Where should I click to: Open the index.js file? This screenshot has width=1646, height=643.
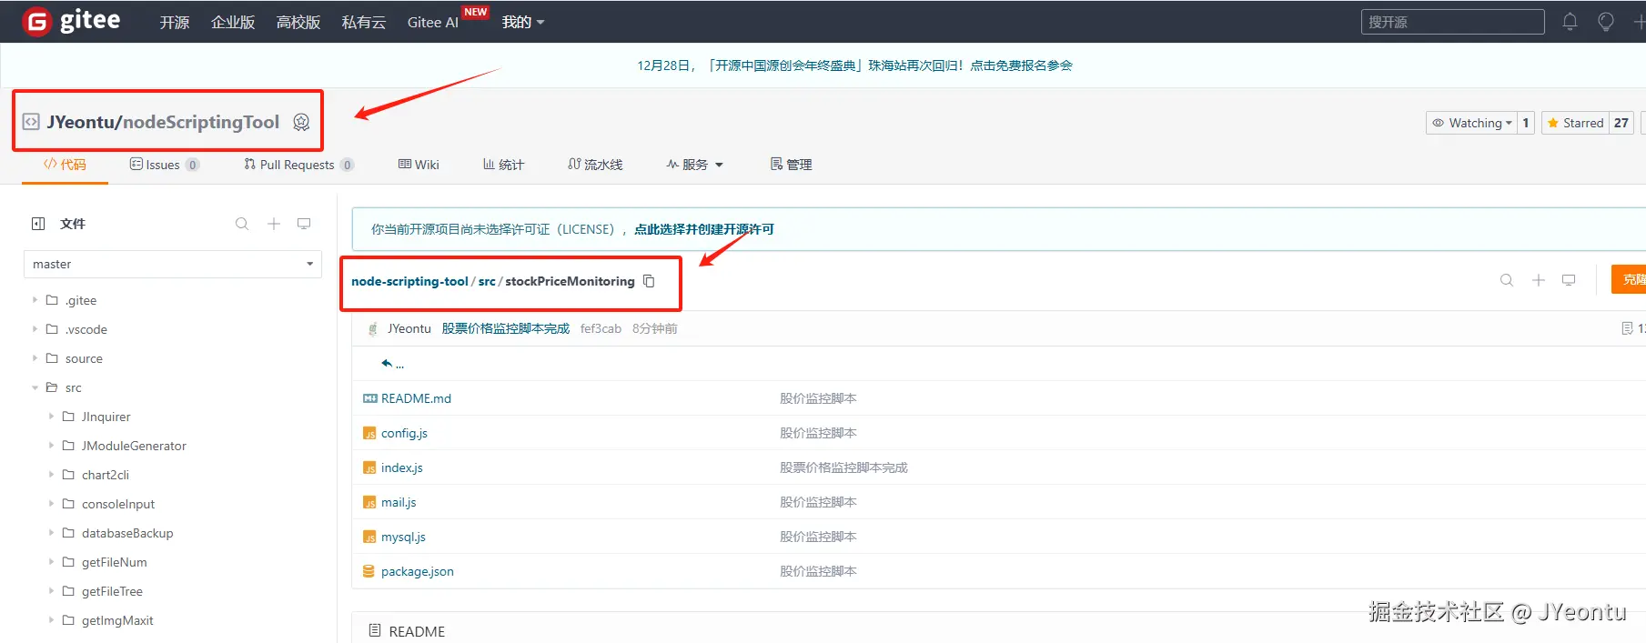(402, 467)
